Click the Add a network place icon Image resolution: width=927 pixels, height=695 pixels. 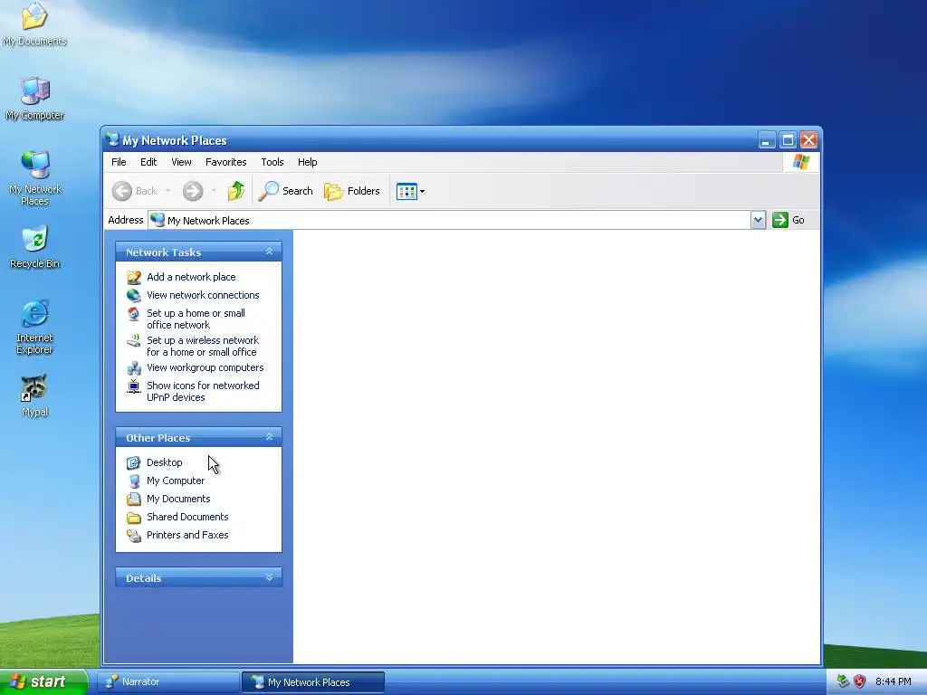click(134, 277)
